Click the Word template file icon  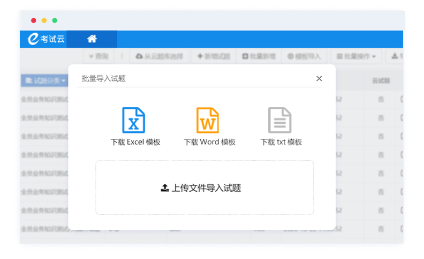click(x=208, y=120)
